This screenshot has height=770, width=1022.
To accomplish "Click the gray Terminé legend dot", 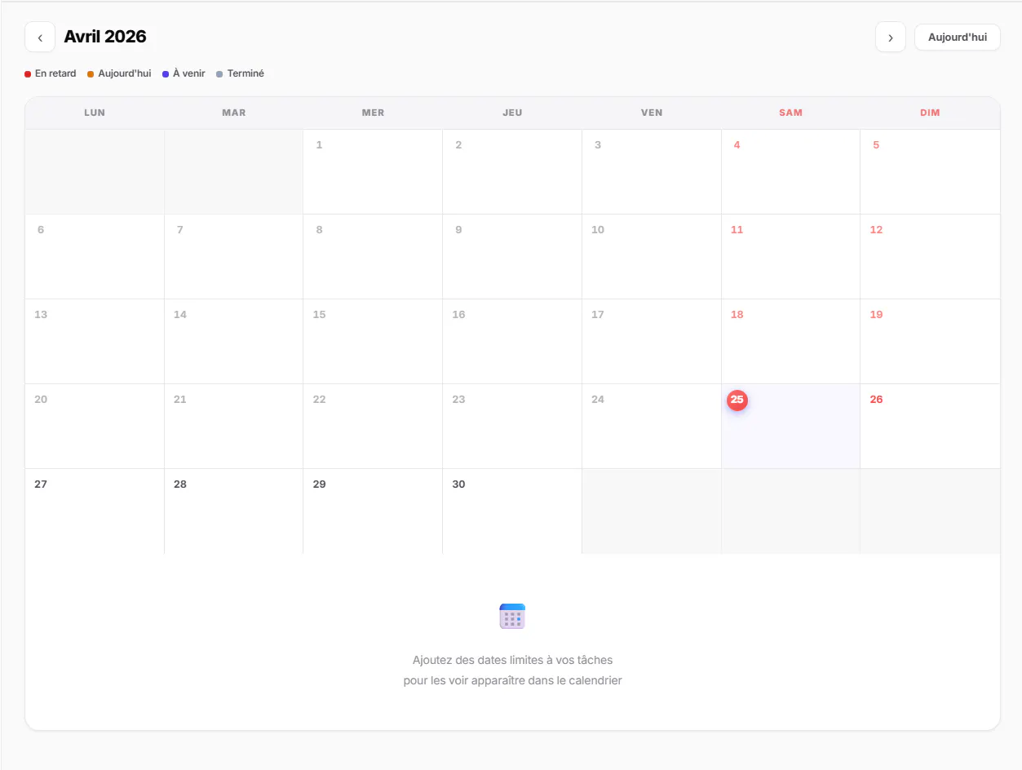I will tap(219, 74).
